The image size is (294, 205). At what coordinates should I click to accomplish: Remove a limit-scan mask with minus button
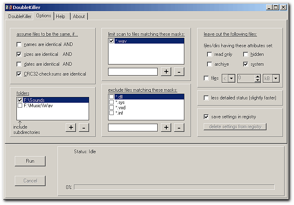[x=179, y=71]
